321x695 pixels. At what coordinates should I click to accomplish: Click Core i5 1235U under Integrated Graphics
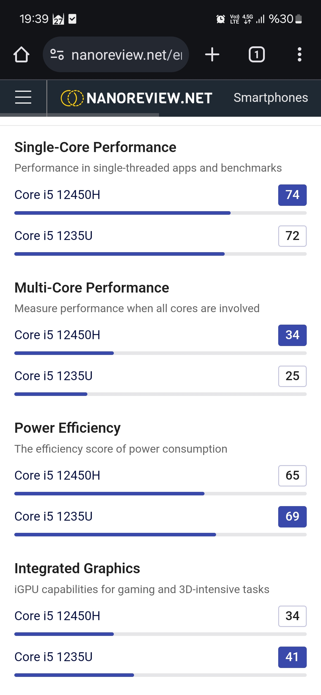(x=53, y=657)
